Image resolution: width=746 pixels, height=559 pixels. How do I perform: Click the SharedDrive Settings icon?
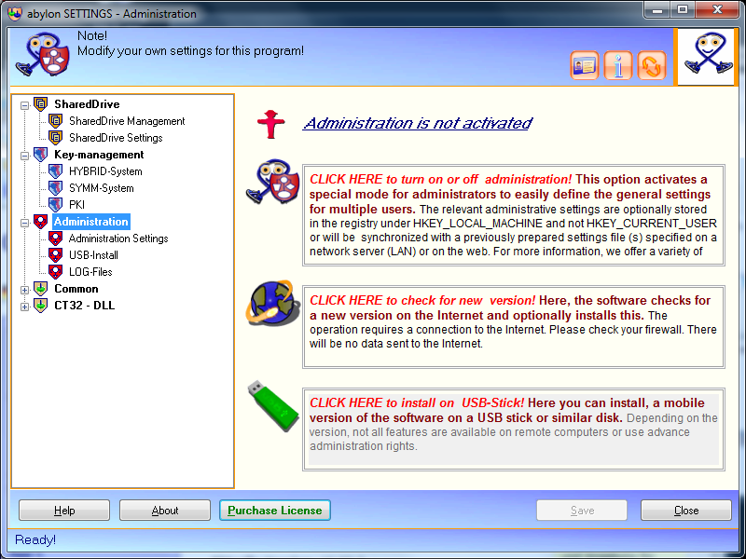point(56,137)
